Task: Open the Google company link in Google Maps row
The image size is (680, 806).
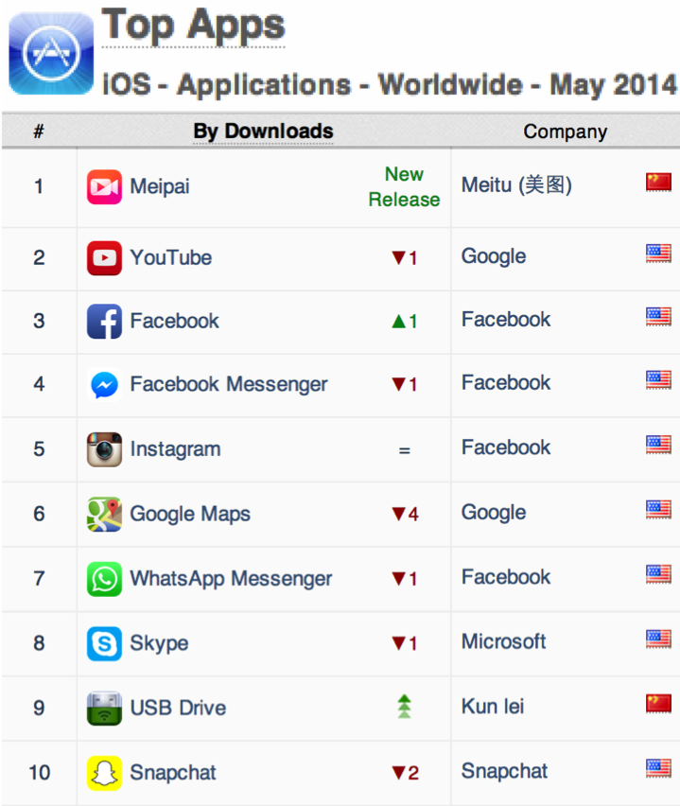Action: [x=494, y=513]
